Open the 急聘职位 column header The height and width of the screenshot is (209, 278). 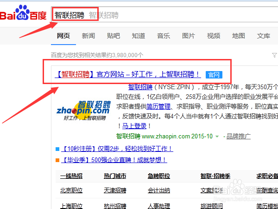pos(159,176)
